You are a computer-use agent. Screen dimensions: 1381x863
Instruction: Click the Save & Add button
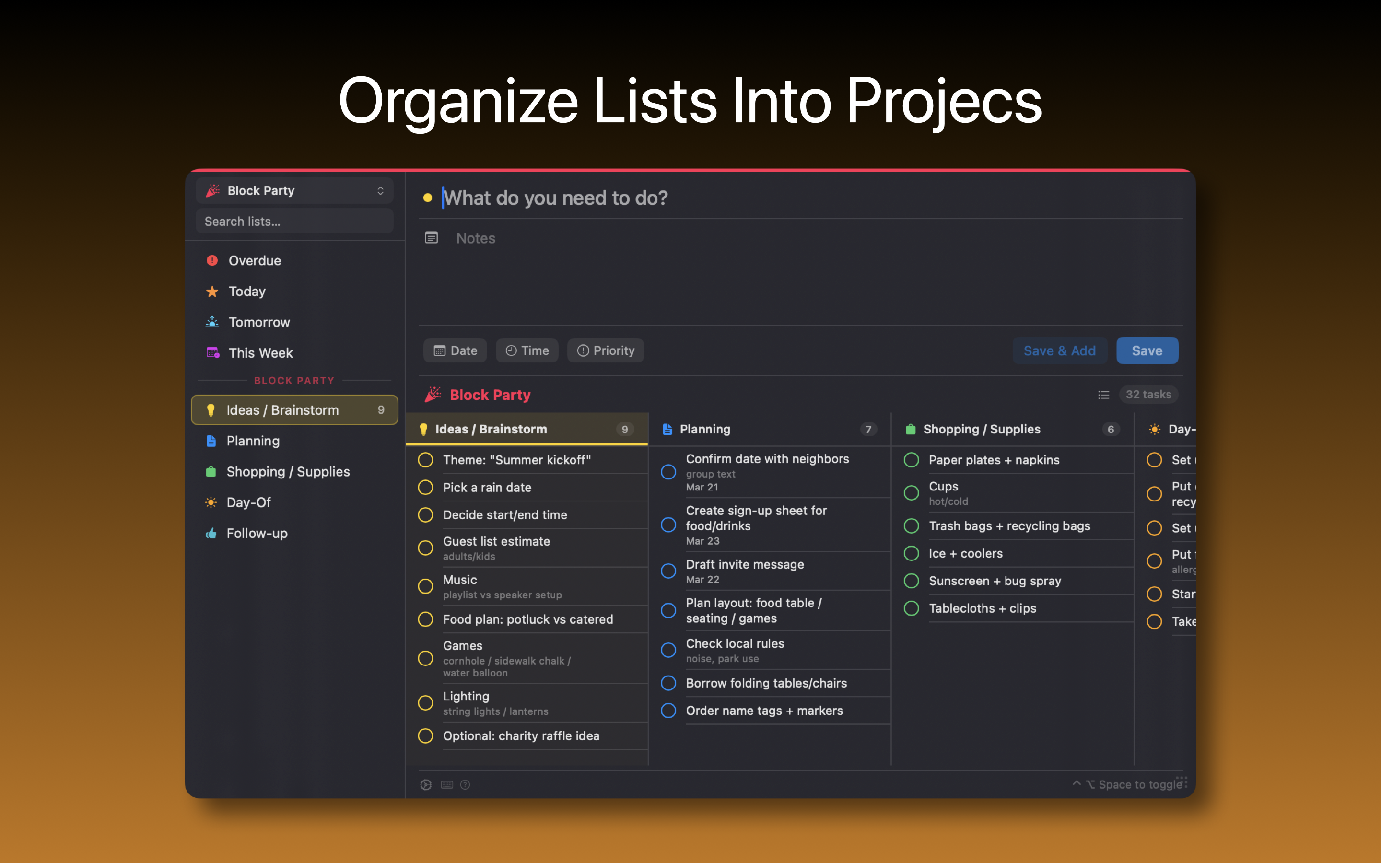[x=1060, y=350]
